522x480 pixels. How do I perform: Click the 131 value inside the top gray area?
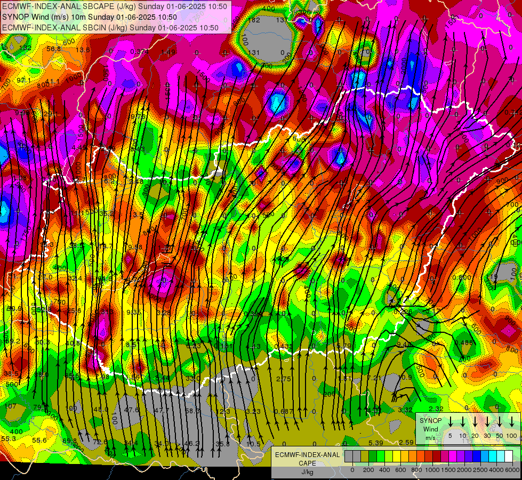pos(254,53)
